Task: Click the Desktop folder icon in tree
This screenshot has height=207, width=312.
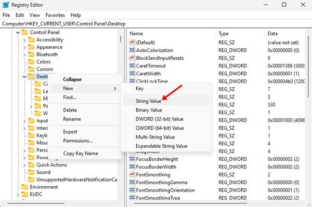Action: (31, 76)
